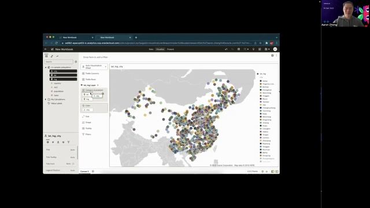Click the 1112 Points status text
370x208 pixels.
pos(253,172)
